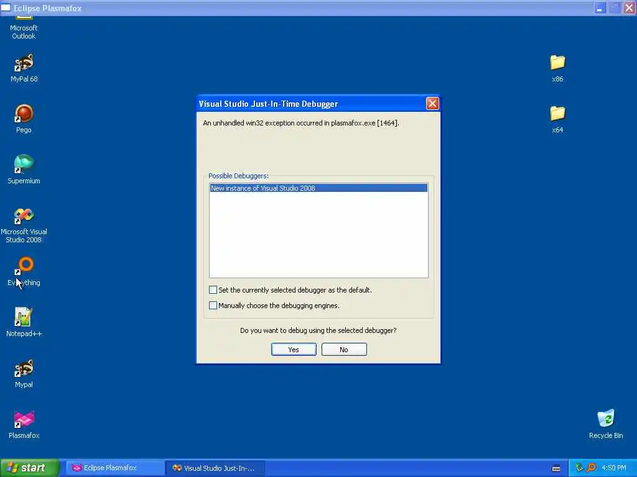Screen dimensions: 637x477
Task: Close the Eclipse Plasmafox window
Action: pyautogui.click(x=630, y=7)
